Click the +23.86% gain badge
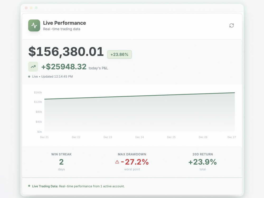 coord(120,54)
